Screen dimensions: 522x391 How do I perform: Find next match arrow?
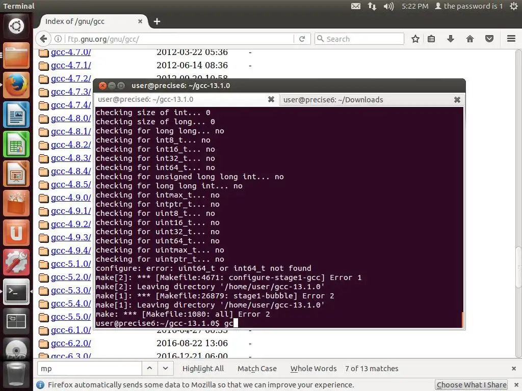[x=166, y=369]
